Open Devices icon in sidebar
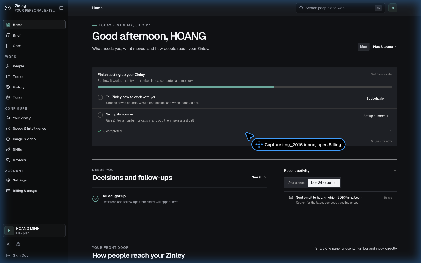Screen dimensions: 421x263 point(8,160)
